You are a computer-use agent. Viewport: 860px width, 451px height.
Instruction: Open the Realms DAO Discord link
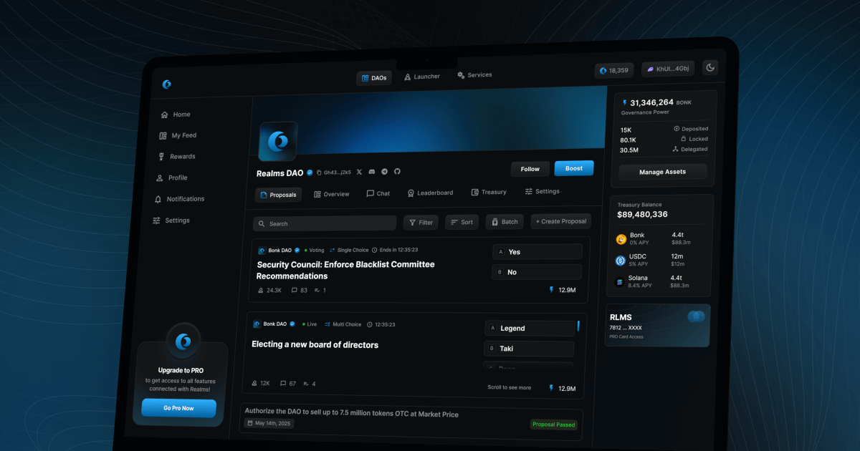tap(372, 172)
